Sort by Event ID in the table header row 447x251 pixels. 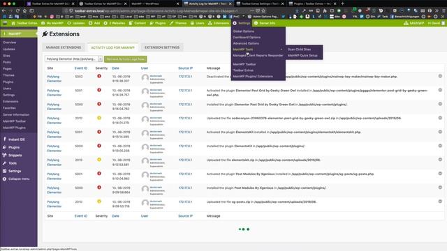pyautogui.click(x=81, y=68)
